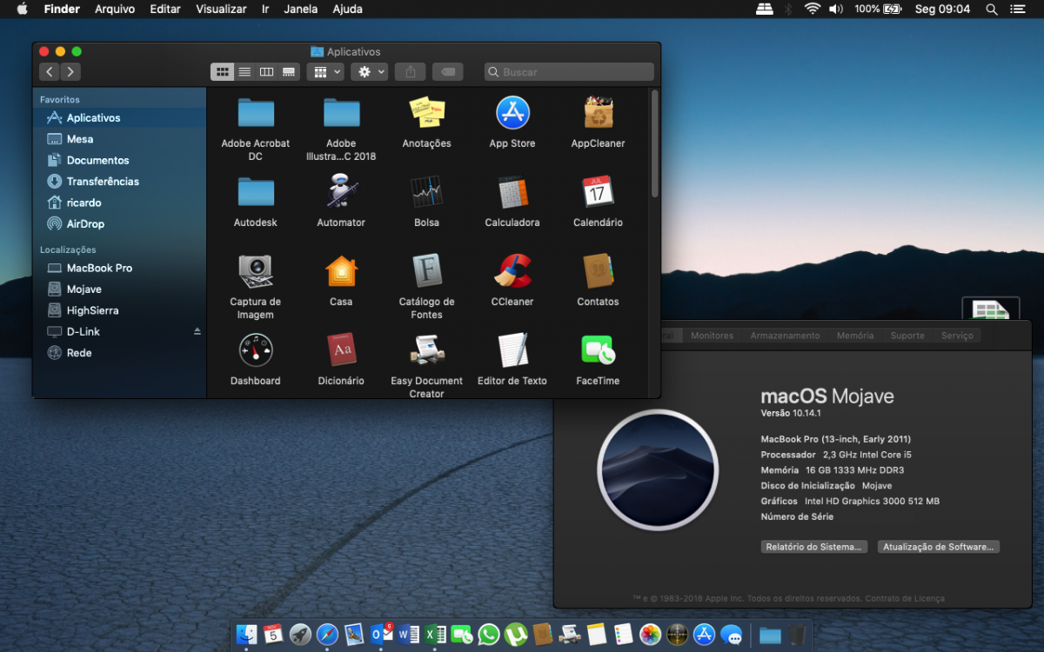Open the Trash in the Dock
1044x652 pixels.
click(797, 635)
